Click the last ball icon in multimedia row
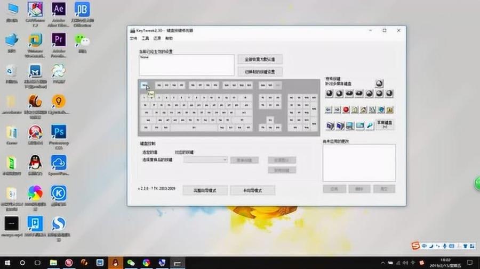The image size is (480, 269). click(x=389, y=94)
